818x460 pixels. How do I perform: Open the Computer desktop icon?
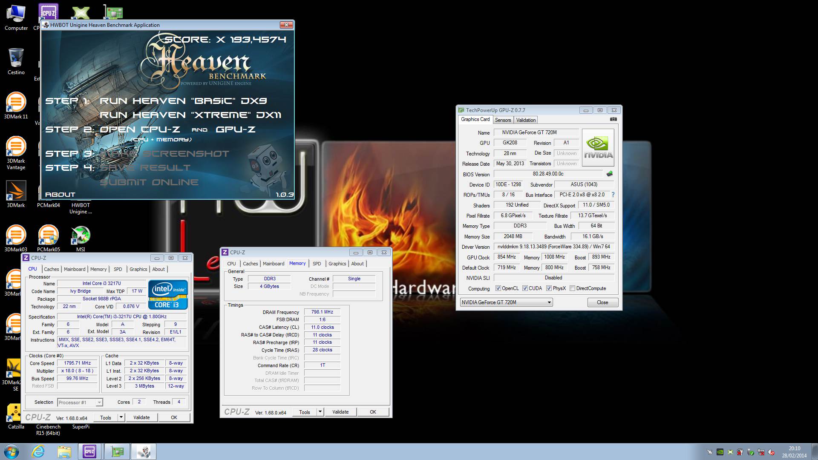click(16, 18)
